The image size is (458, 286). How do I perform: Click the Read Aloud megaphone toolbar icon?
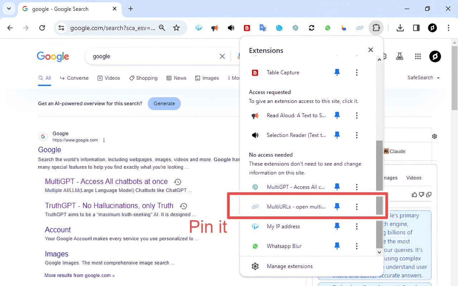pos(215,28)
